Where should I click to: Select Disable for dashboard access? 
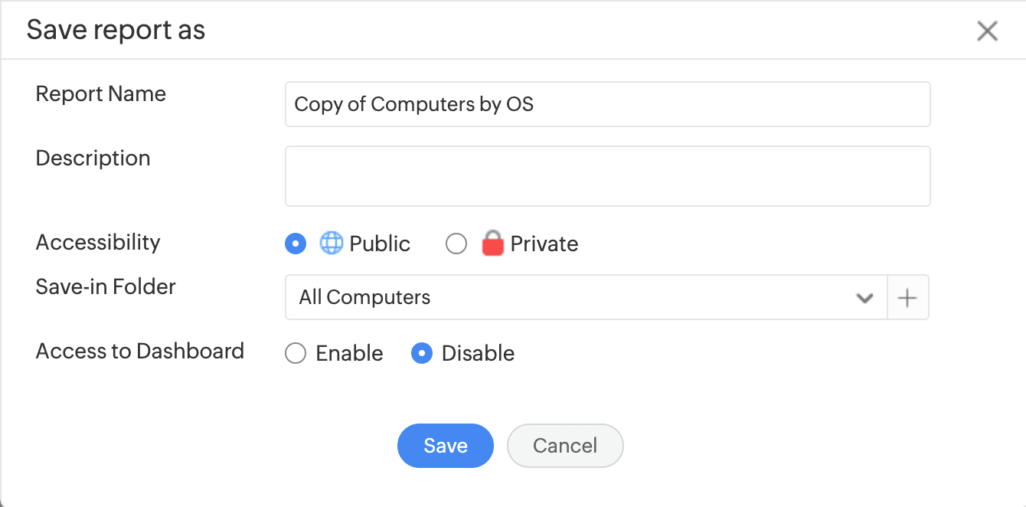[x=422, y=353]
